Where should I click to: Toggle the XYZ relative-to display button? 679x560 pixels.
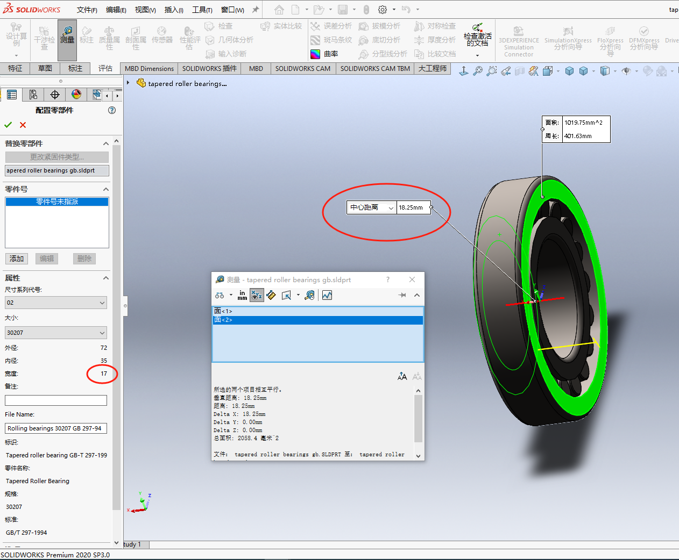pos(257,295)
